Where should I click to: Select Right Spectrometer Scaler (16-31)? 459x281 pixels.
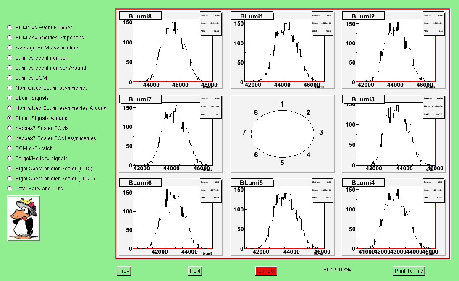pos(10,178)
